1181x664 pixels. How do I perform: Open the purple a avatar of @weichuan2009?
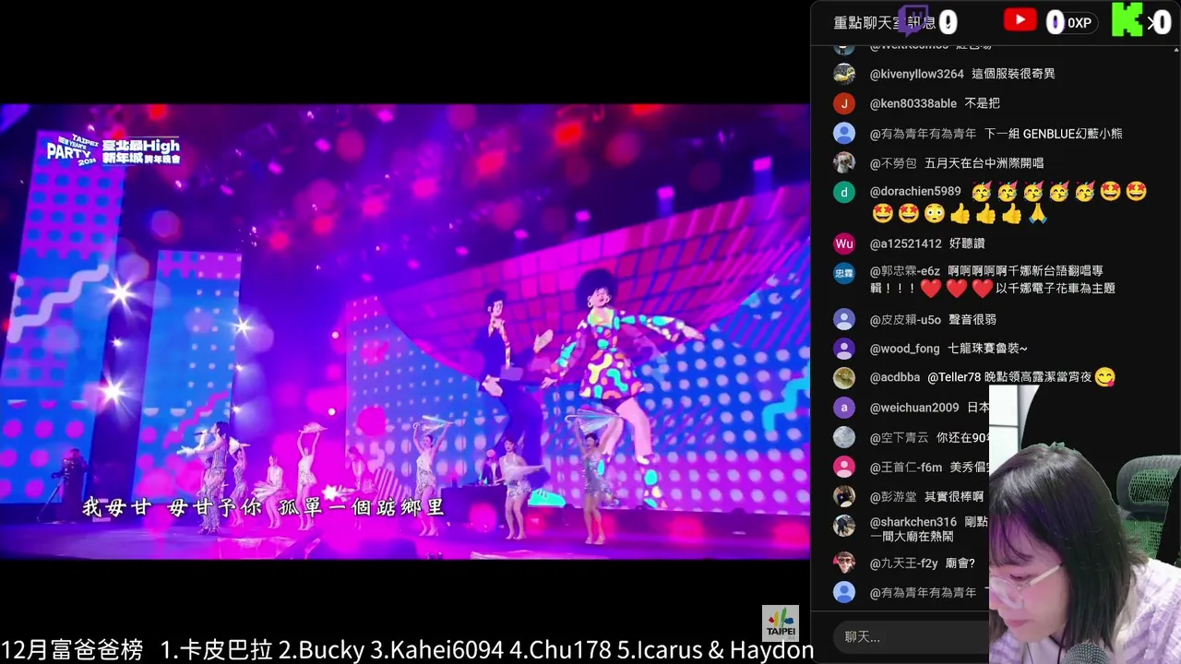click(844, 408)
